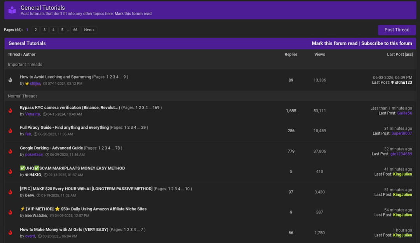420x243 pixels.
Task: Open the Google Dorking - Advanced Guide thread
Action: [x=51, y=148]
